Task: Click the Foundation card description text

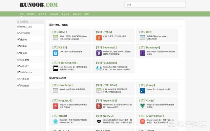Action: (x=116, y=68)
